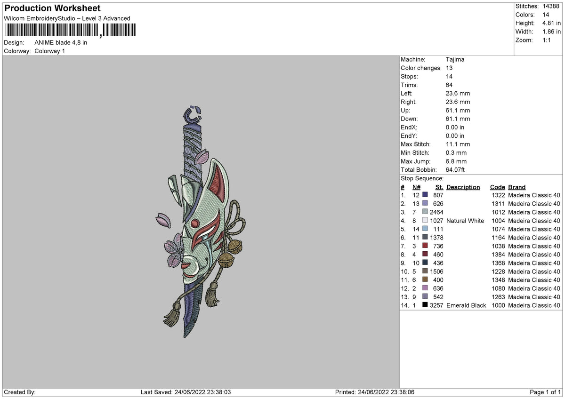Screen dimensions: 565x399
Task: Click the red thread swatch for stop 7
Action: point(423,246)
